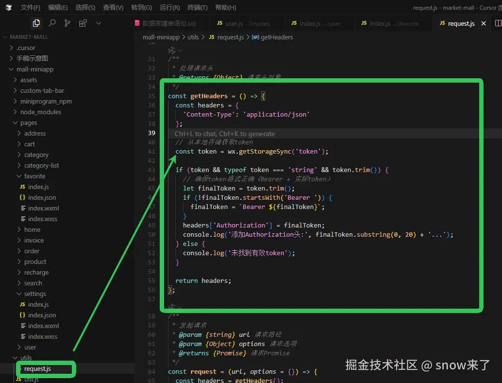Click the split editor layout icon

tap(498, 23)
